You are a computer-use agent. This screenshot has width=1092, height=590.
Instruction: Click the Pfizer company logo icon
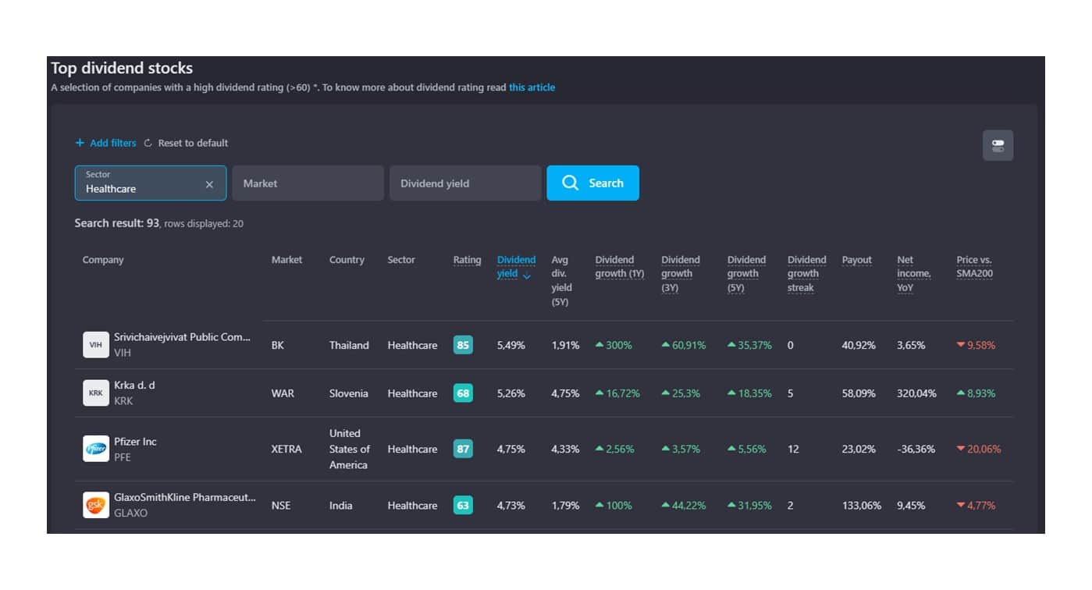(x=96, y=449)
